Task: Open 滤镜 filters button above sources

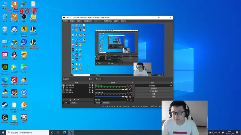Action: [x=98, y=79]
